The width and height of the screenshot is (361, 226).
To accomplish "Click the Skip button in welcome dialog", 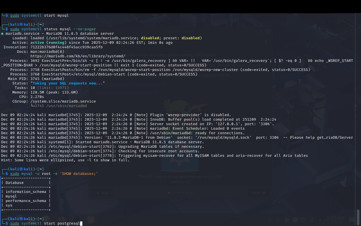I will point(102,193).
